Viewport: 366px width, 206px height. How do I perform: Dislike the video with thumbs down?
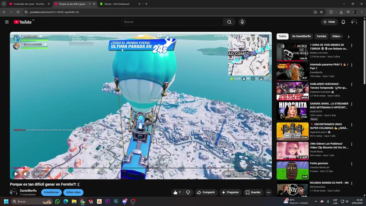pos(188,193)
